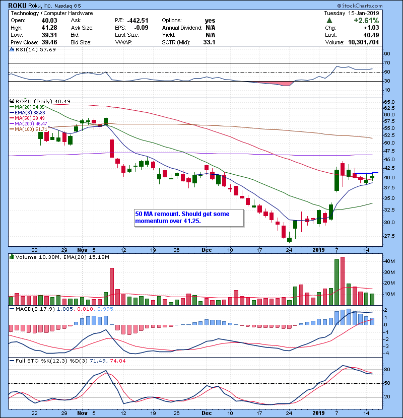The width and height of the screenshot is (403, 418).
Task: Click the RSI(14) 57.69 indicator label
Action: coord(35,49)
